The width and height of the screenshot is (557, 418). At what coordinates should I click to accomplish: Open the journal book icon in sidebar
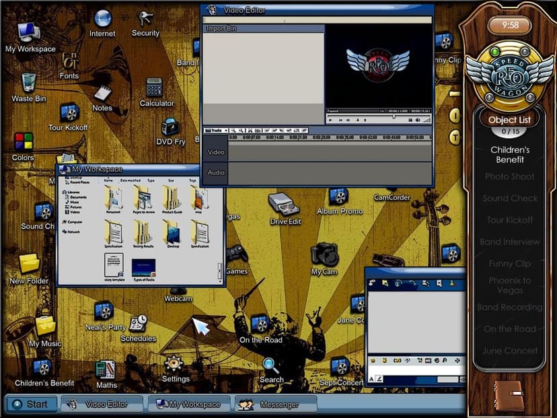pyautogui.click(x=508, y=395)
